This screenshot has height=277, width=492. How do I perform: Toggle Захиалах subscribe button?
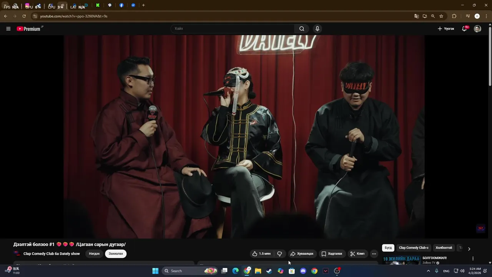[x=116, y=254]
